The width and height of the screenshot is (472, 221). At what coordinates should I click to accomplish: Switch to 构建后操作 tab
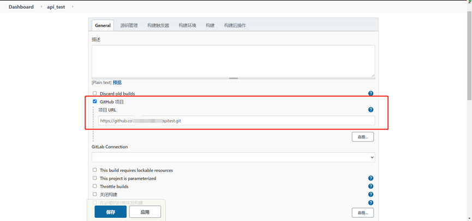pos(235,26)
